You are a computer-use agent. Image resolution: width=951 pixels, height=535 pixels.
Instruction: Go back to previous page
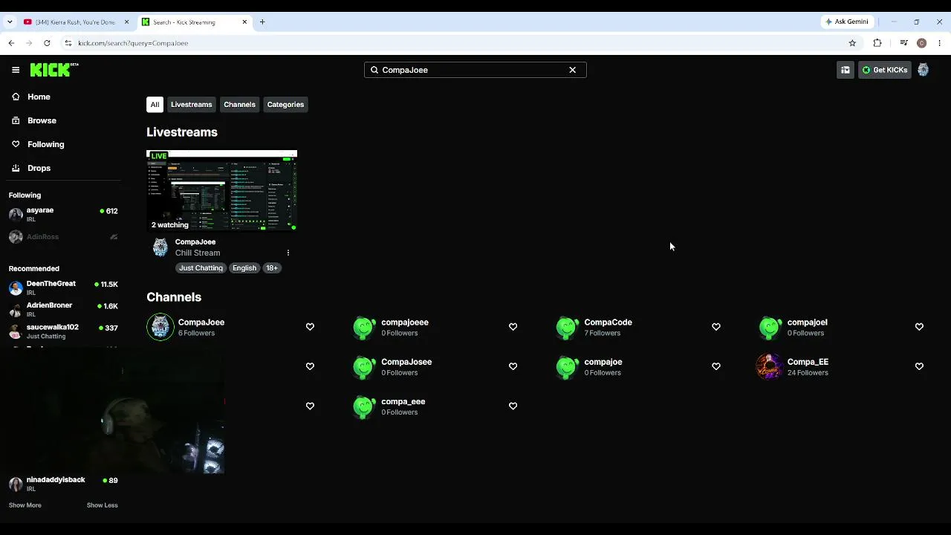(x=11, y=43)
